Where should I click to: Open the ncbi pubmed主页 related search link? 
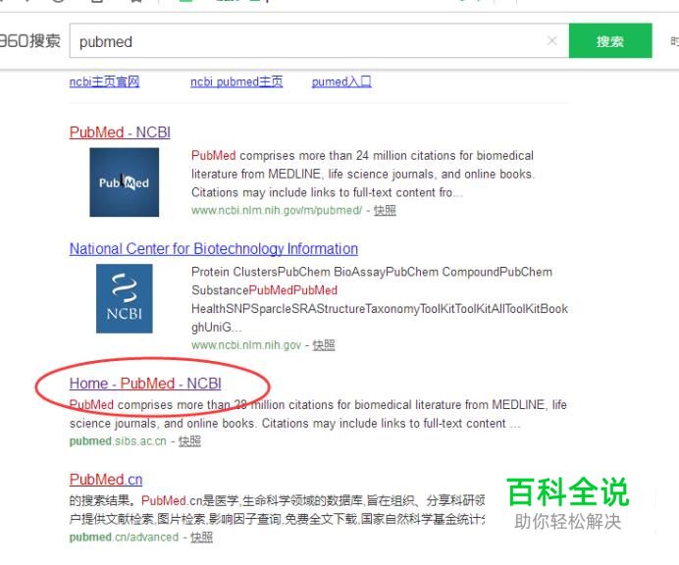coord(236,81)
